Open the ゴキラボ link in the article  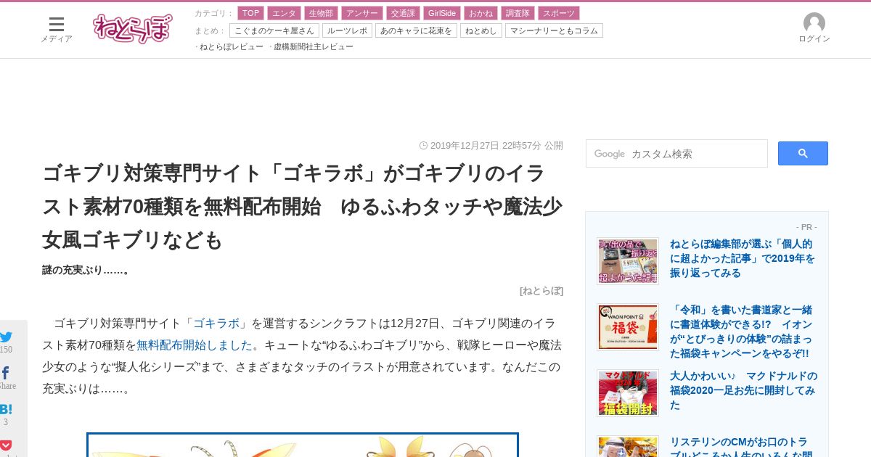(216, 323)
